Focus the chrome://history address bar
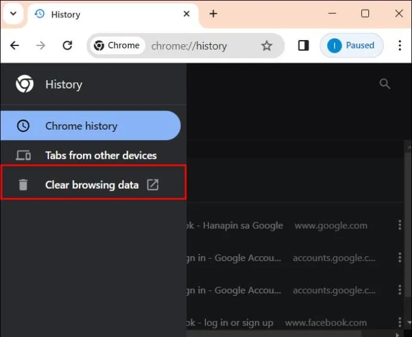The width and height of the screenshot is (412, 337). (189, 46)
